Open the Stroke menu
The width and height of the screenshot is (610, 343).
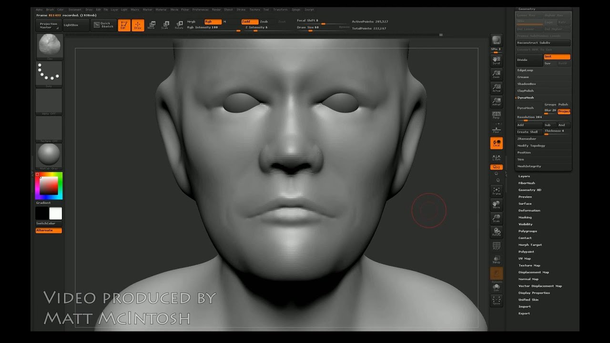coord(241,10)
